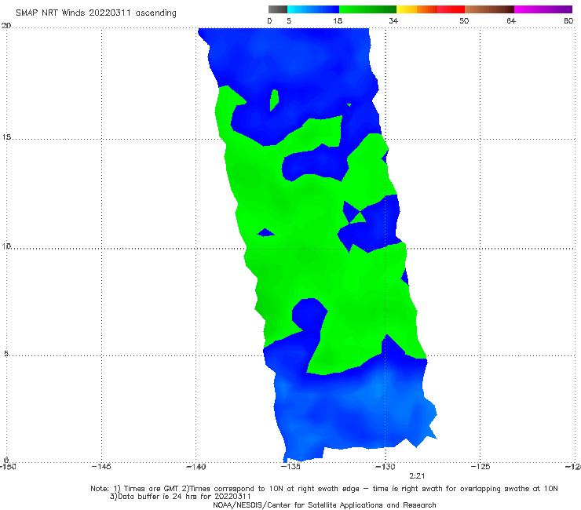Click the green segment of the color bar
The width and height of the screenshot is (581, 510).
click(x=367, y=9)
